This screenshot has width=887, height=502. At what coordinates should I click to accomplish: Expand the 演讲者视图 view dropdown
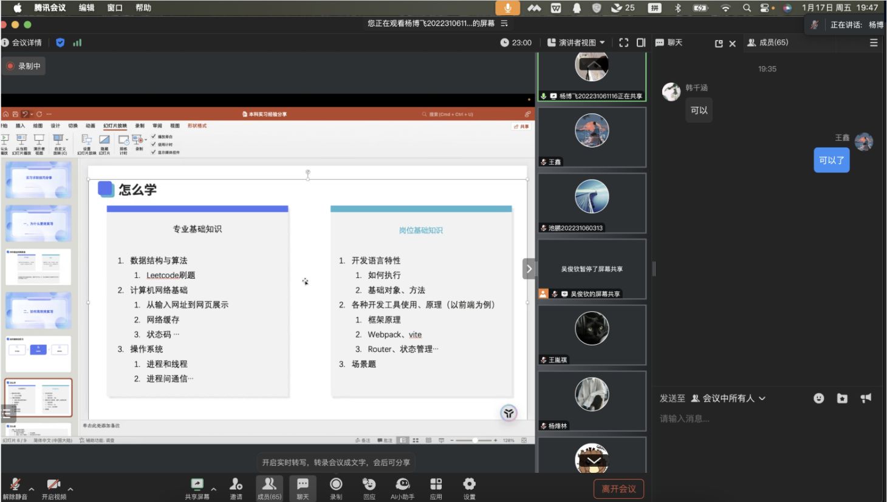577,42
